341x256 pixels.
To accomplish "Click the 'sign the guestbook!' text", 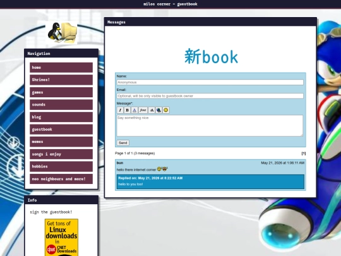I will 51,212.
